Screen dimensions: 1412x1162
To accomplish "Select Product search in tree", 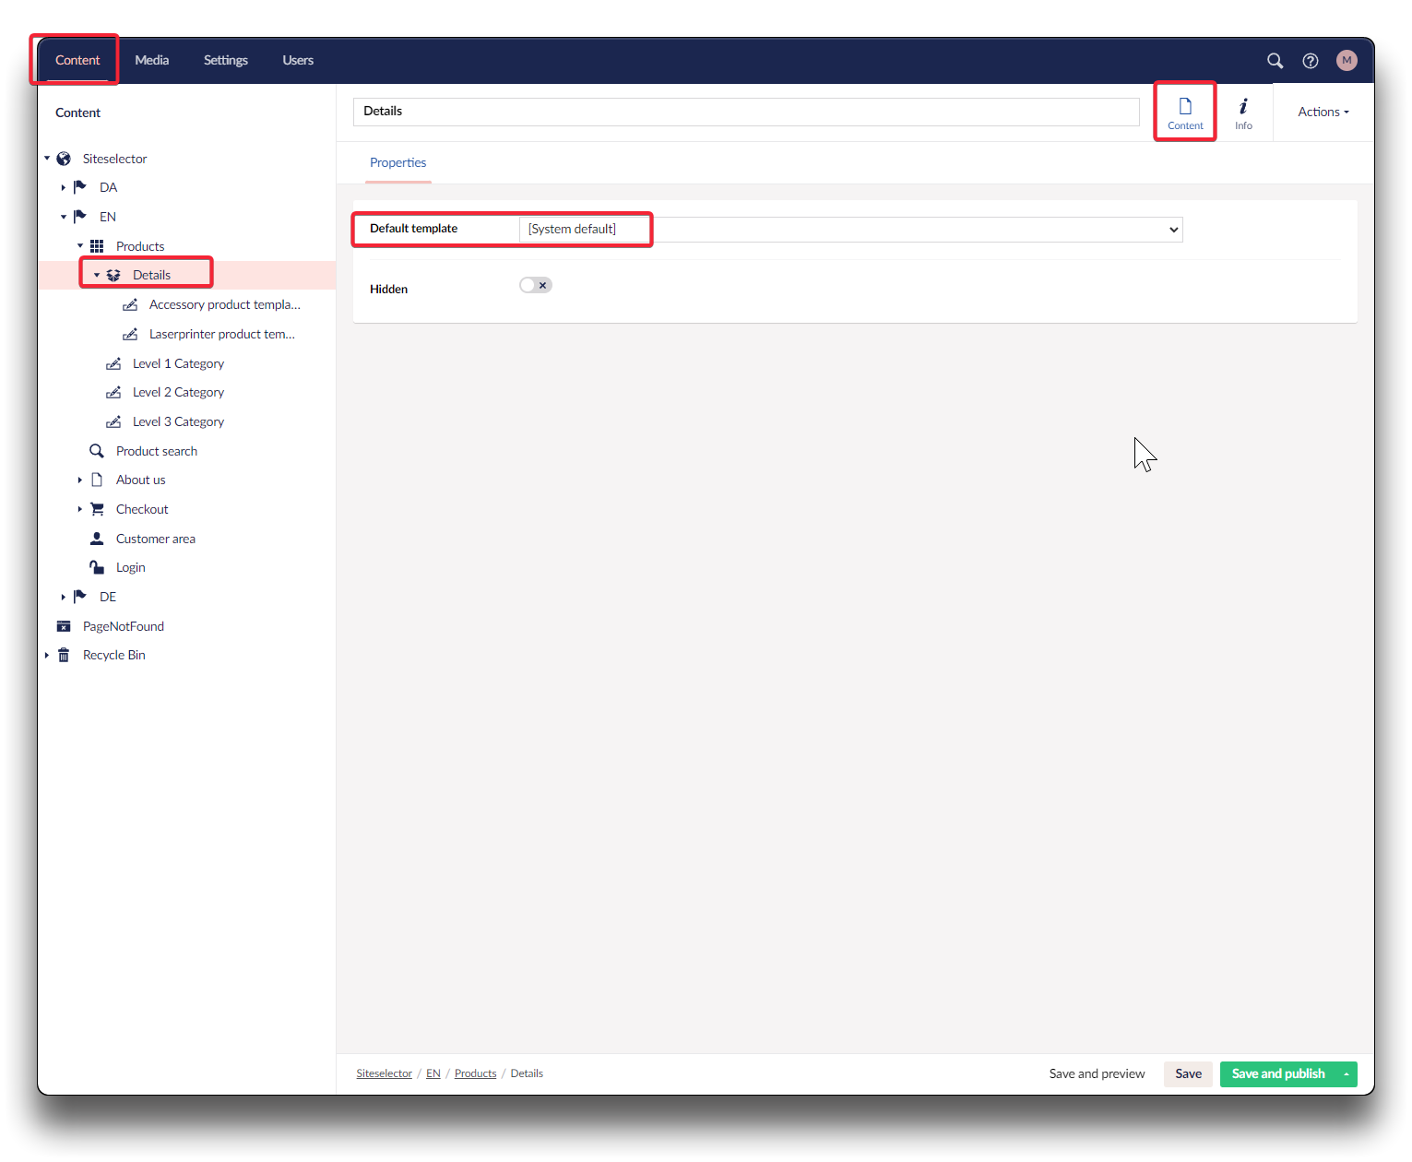I will click(x=157, y=451).
